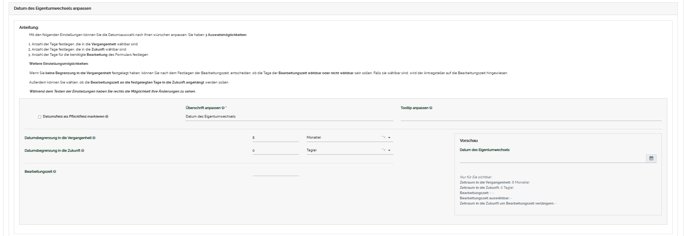Expand the Monat(e) unit dropdown arrow
The image size is (685, 236).
[389, 138]
